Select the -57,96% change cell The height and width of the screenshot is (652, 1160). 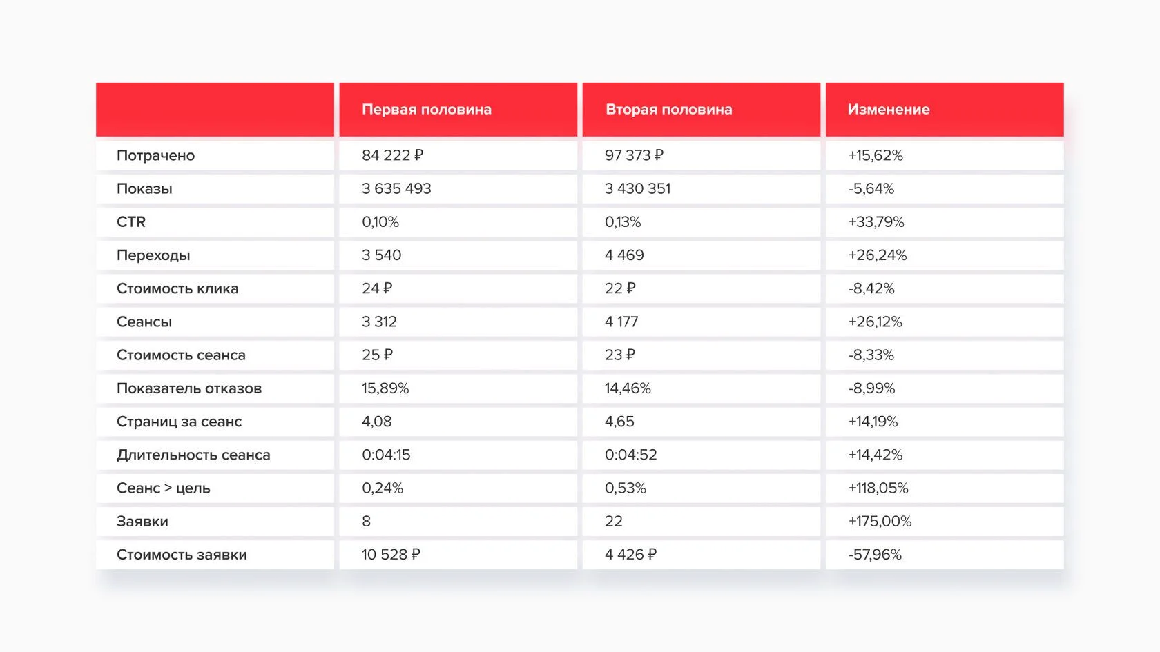(x=875, y=555)
